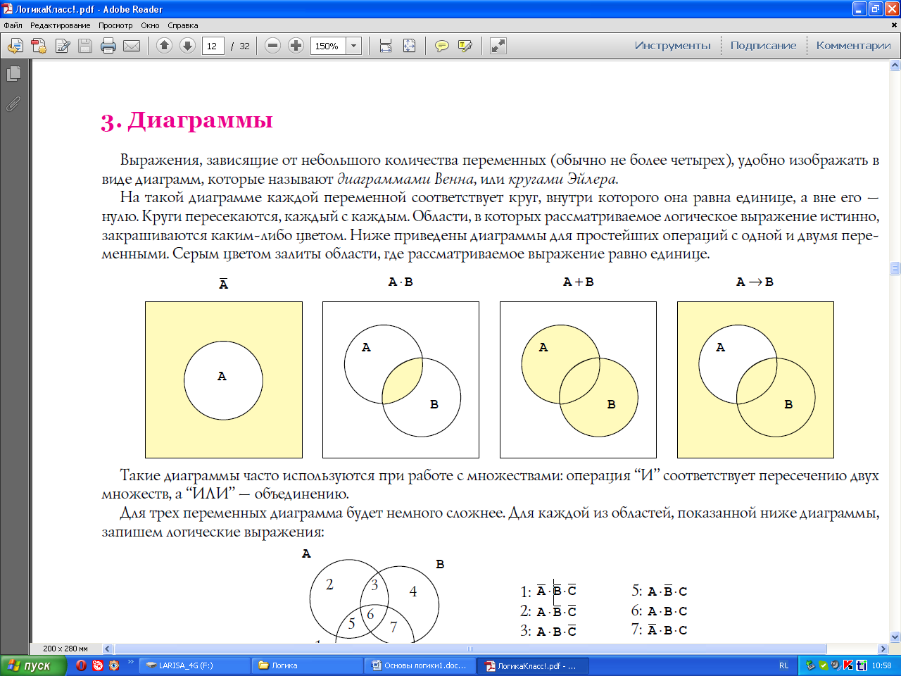Click vertical scrollbar up arrow
901x676 pixels.
[895, 65]
